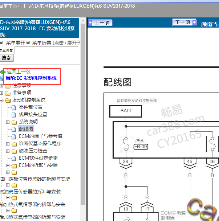Click connector 28 in wiring diagram

(126, 161)
